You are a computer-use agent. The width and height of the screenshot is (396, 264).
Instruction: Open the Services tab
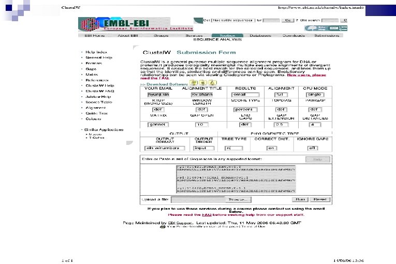pyautogui.click(x=194, y=36)
